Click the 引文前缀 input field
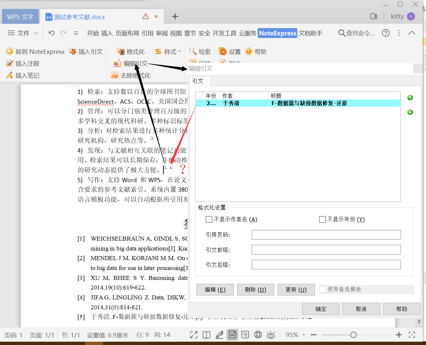This screenshot has width=426, height=345. [326, 250]
